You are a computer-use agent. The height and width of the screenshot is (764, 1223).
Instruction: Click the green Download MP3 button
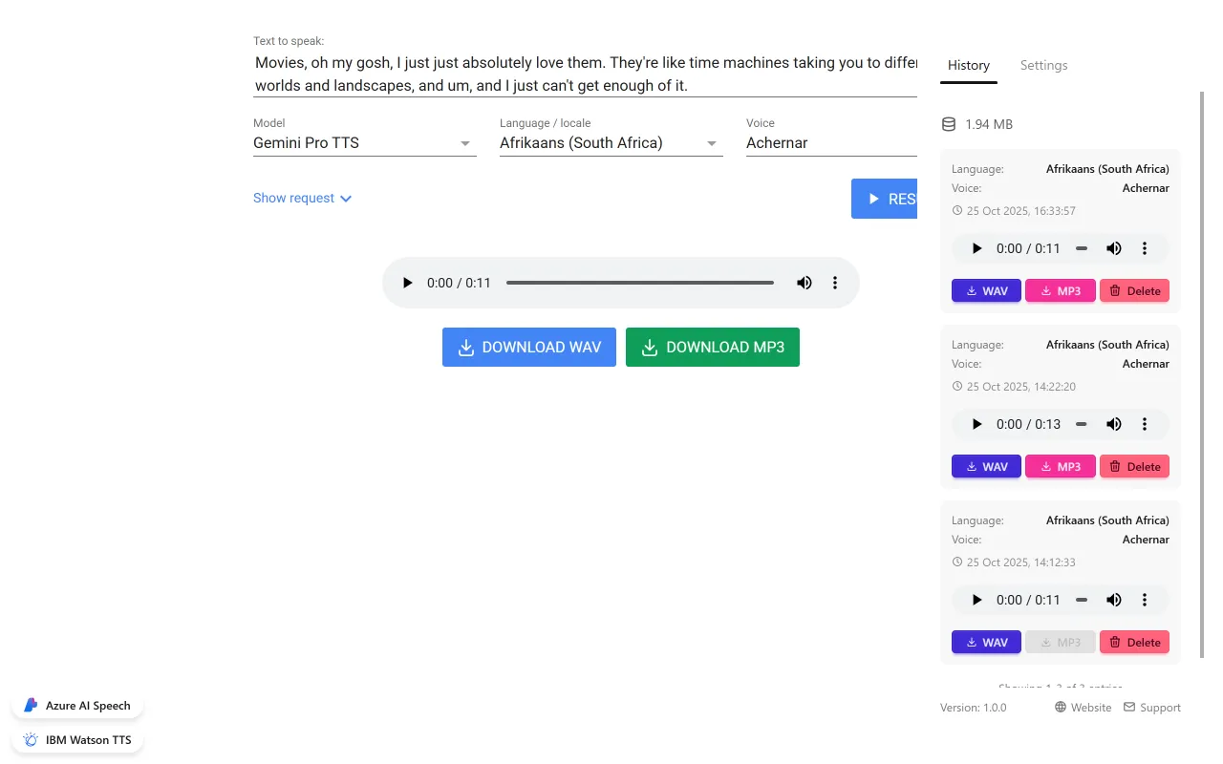click(712, 348)
